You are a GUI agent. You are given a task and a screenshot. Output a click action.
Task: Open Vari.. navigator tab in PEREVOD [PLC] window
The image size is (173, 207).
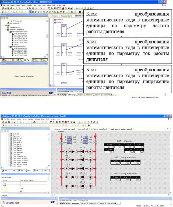point(35,60)
